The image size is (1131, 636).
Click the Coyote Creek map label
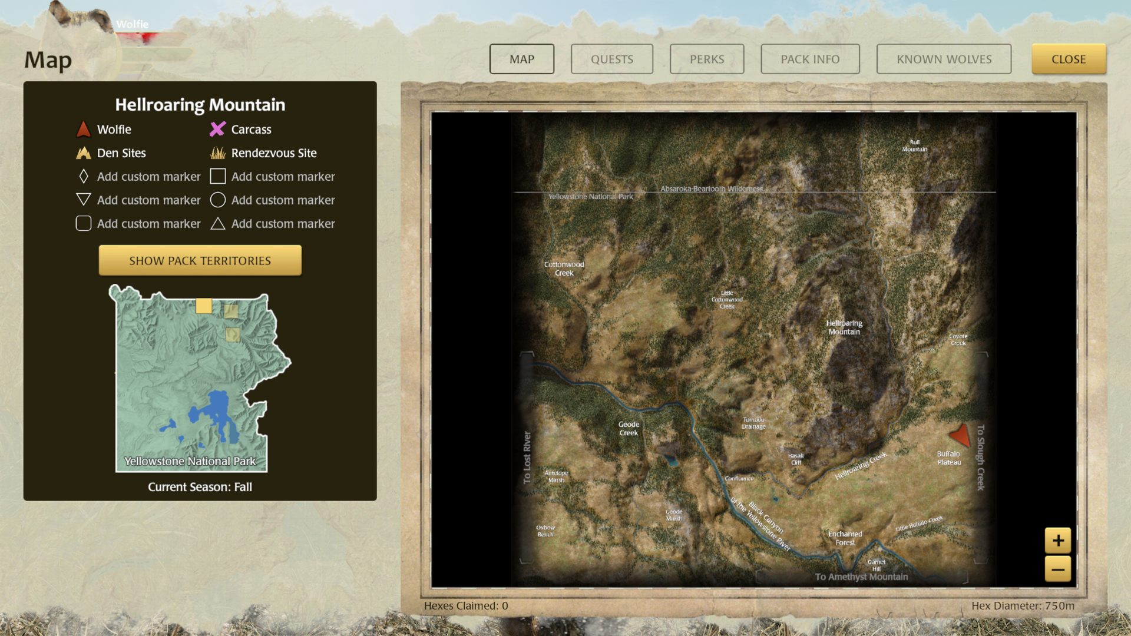click(x=958, y=339)
